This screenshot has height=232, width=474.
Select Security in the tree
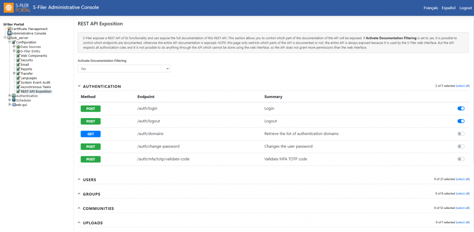point(27,60)
